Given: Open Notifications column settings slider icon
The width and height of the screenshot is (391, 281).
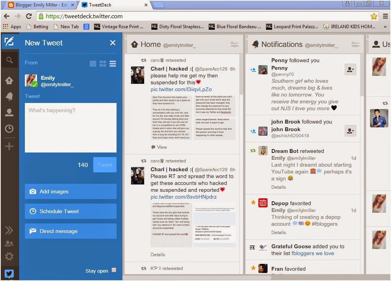Looking at the screenshot, I should [355, 45].
